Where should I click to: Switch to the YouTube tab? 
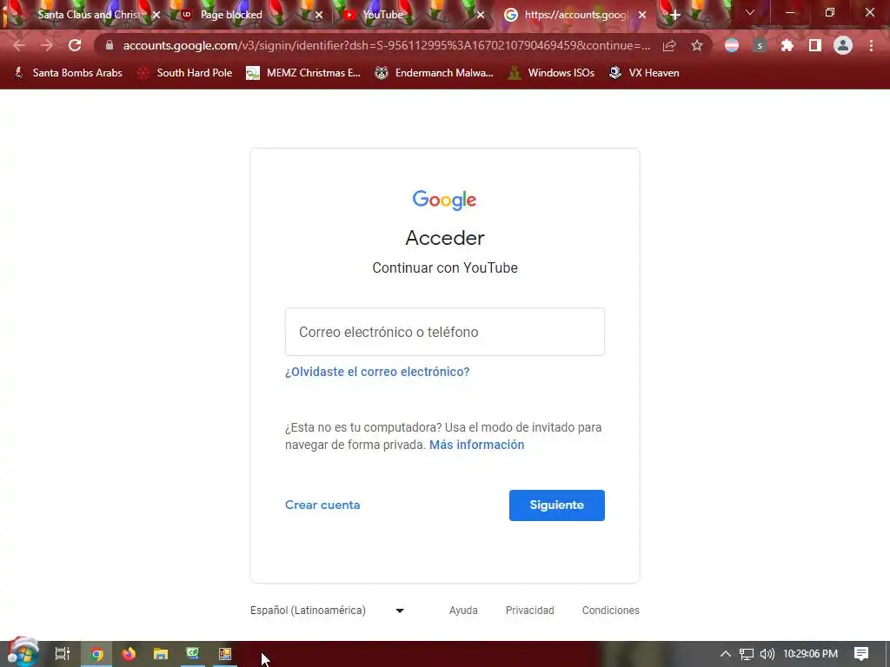pos(382,15)
